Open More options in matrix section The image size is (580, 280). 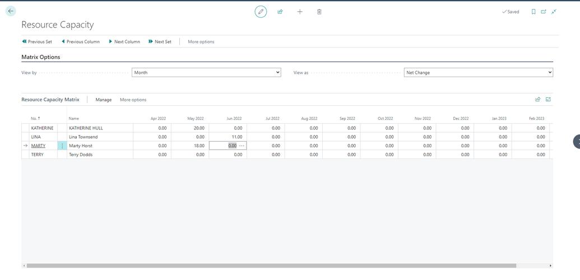coord(133,100)
